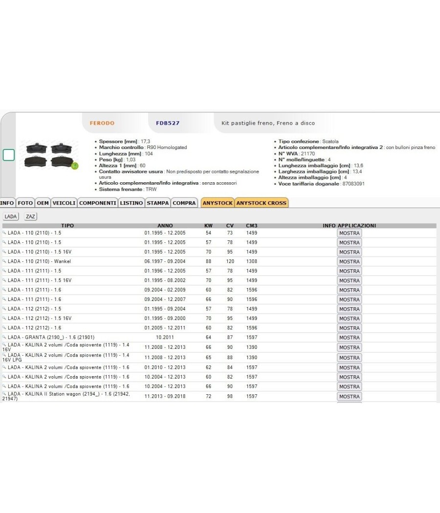
Task: Go to the COMPONENTI tab
Action: pyautogui.click(x=98, y=203)
